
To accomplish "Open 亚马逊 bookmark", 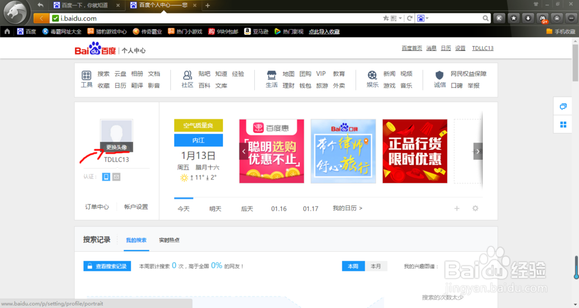I will tap(256, 31).
